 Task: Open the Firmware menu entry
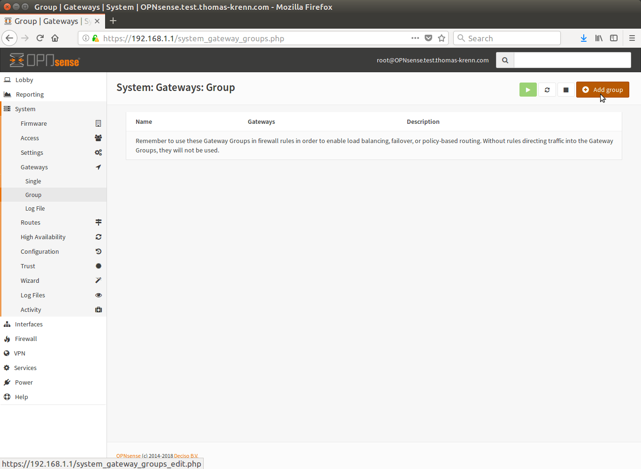(x=34, y=123)
